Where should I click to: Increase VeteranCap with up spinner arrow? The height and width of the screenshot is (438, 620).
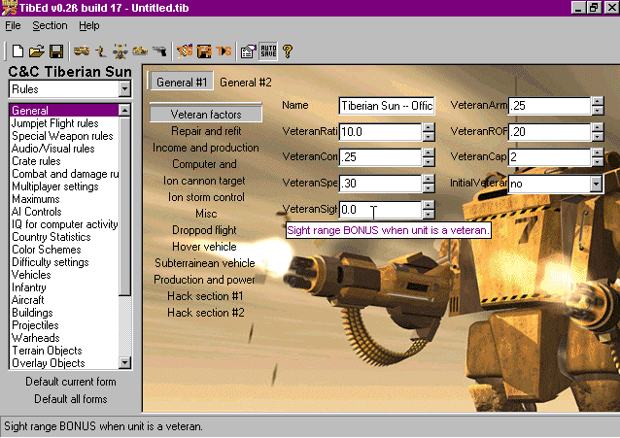[x=598, y=152]
